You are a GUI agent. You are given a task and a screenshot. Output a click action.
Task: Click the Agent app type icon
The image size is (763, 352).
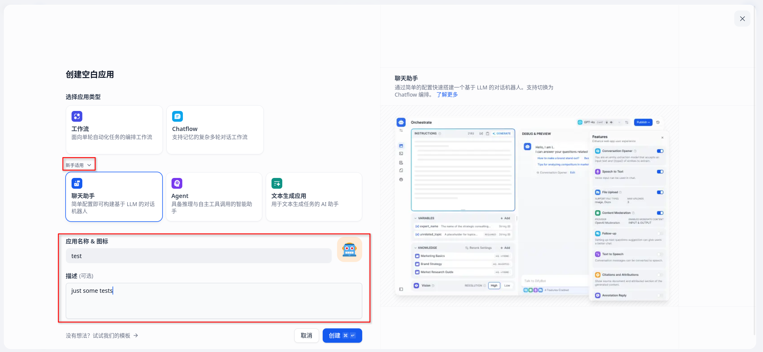[x=177, y=183]
